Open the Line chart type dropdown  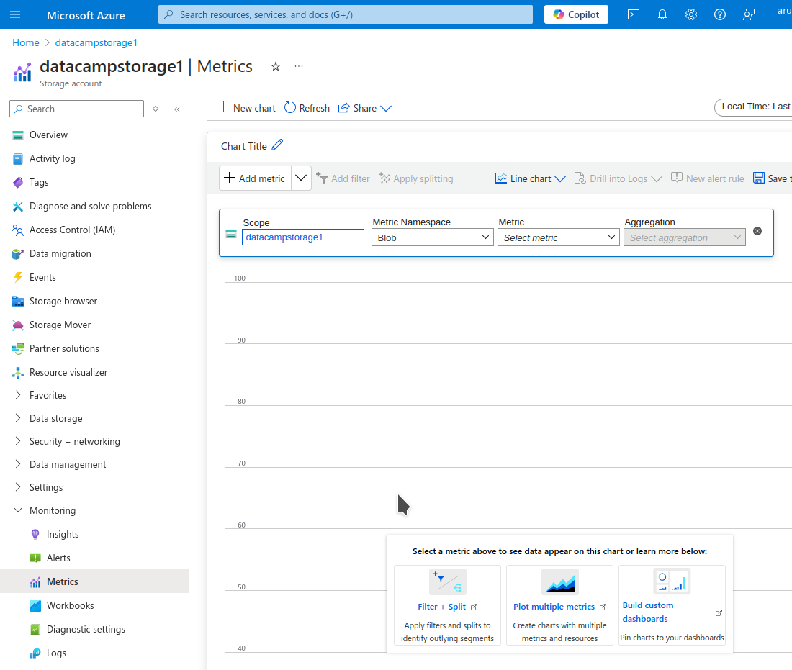(x=531, y=178)
